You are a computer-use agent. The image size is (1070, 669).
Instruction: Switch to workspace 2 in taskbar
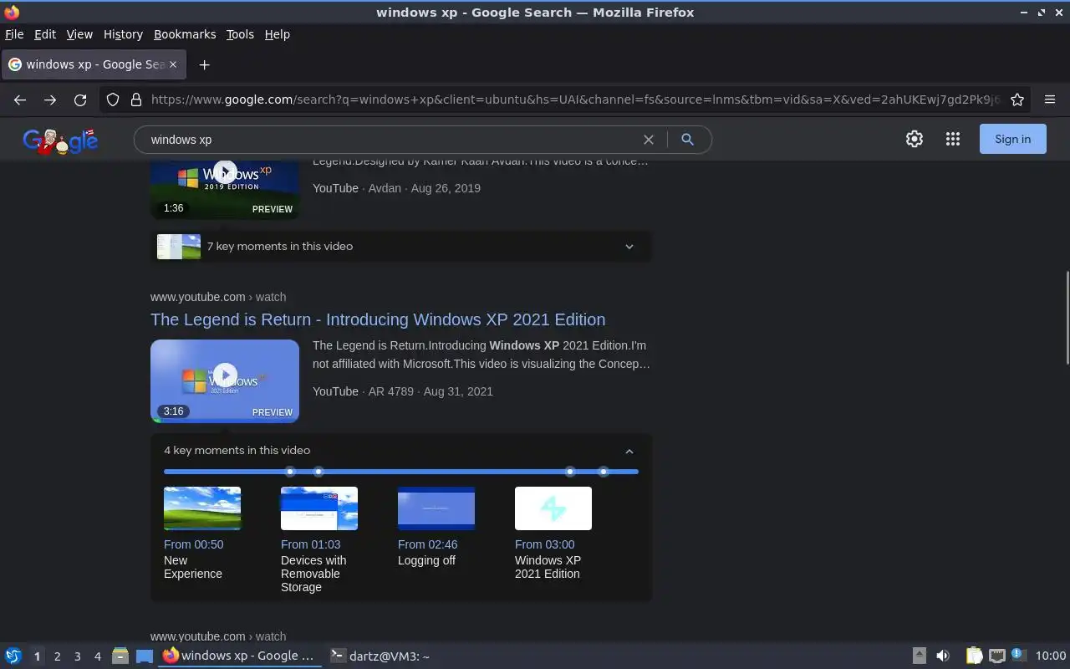57,656
